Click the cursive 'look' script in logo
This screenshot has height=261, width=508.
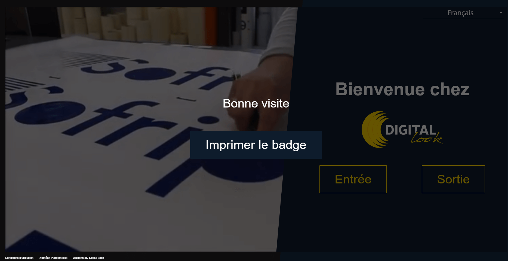pyautogui.click(x=427, y=138)
